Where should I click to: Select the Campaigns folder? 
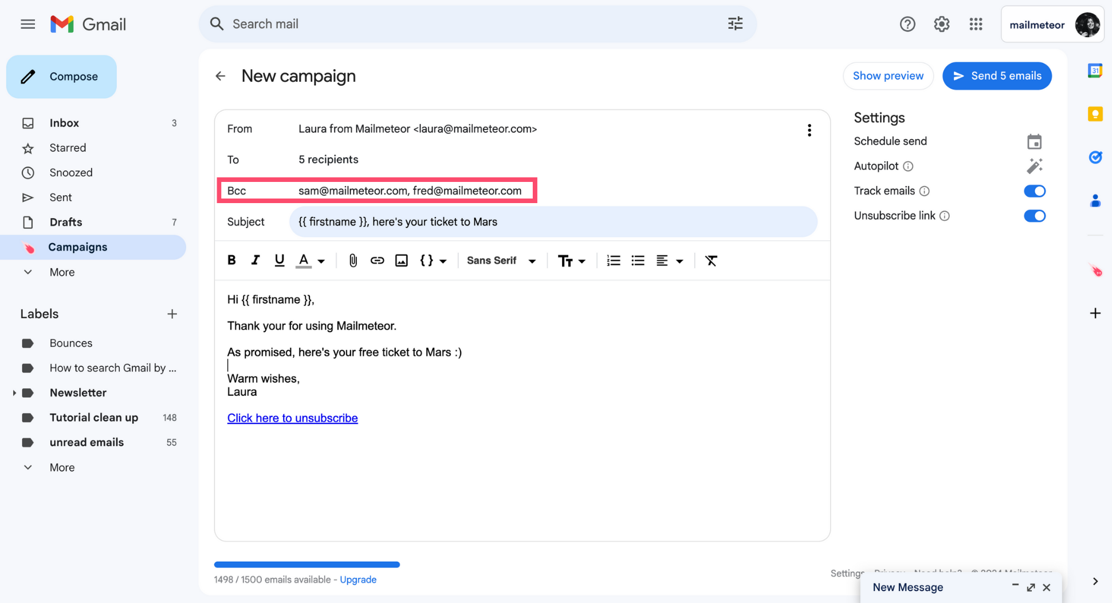pos(93,247)
